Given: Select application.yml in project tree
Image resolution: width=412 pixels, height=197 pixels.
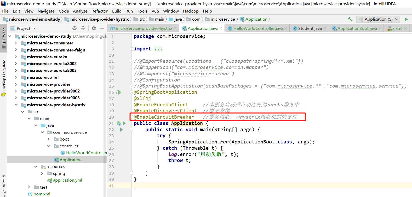Looking at the screenshot, I should tap(65, 180).
